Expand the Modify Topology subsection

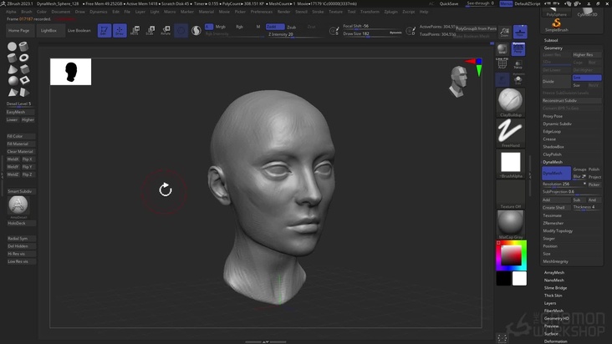click(558, 231)
